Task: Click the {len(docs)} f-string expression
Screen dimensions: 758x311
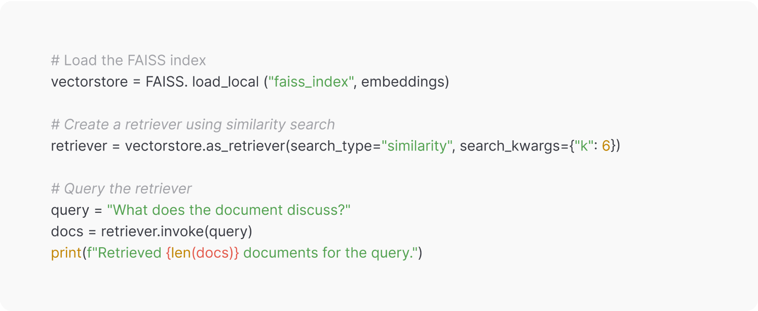Action: 202,253
